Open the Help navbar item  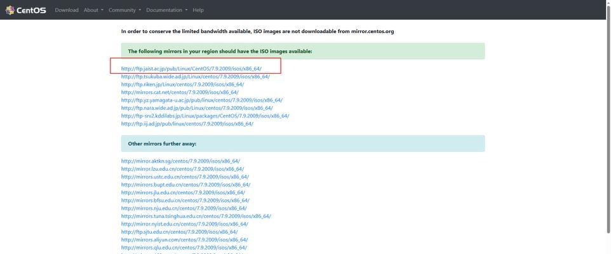point(198,10)
